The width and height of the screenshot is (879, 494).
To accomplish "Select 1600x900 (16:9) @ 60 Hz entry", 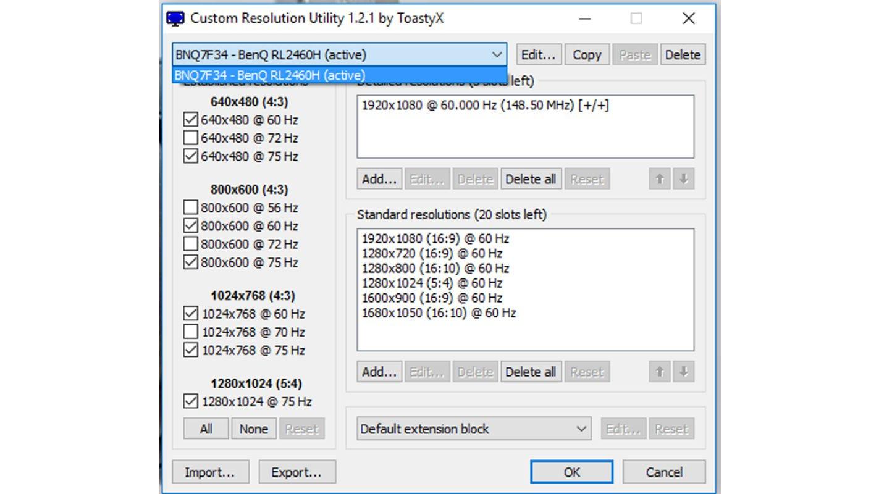I will coord(432,298).
